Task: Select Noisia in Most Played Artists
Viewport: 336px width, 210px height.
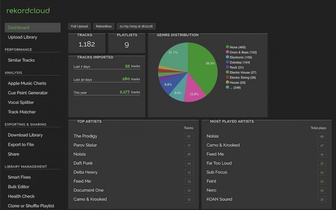Action: (x=212, y=136)
